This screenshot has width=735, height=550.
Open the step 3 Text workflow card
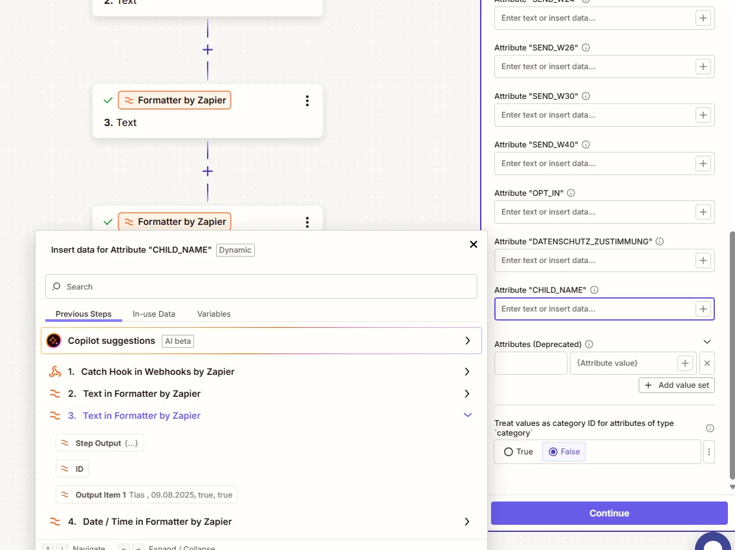click(208, 111)
